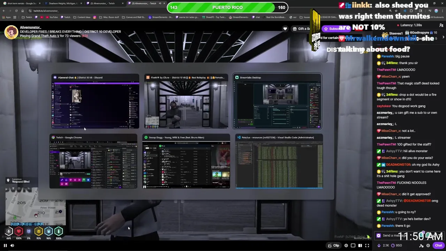Enter fullscreen mode on the player
Viewport: 446px width, 251px height.
coord(367,245)
